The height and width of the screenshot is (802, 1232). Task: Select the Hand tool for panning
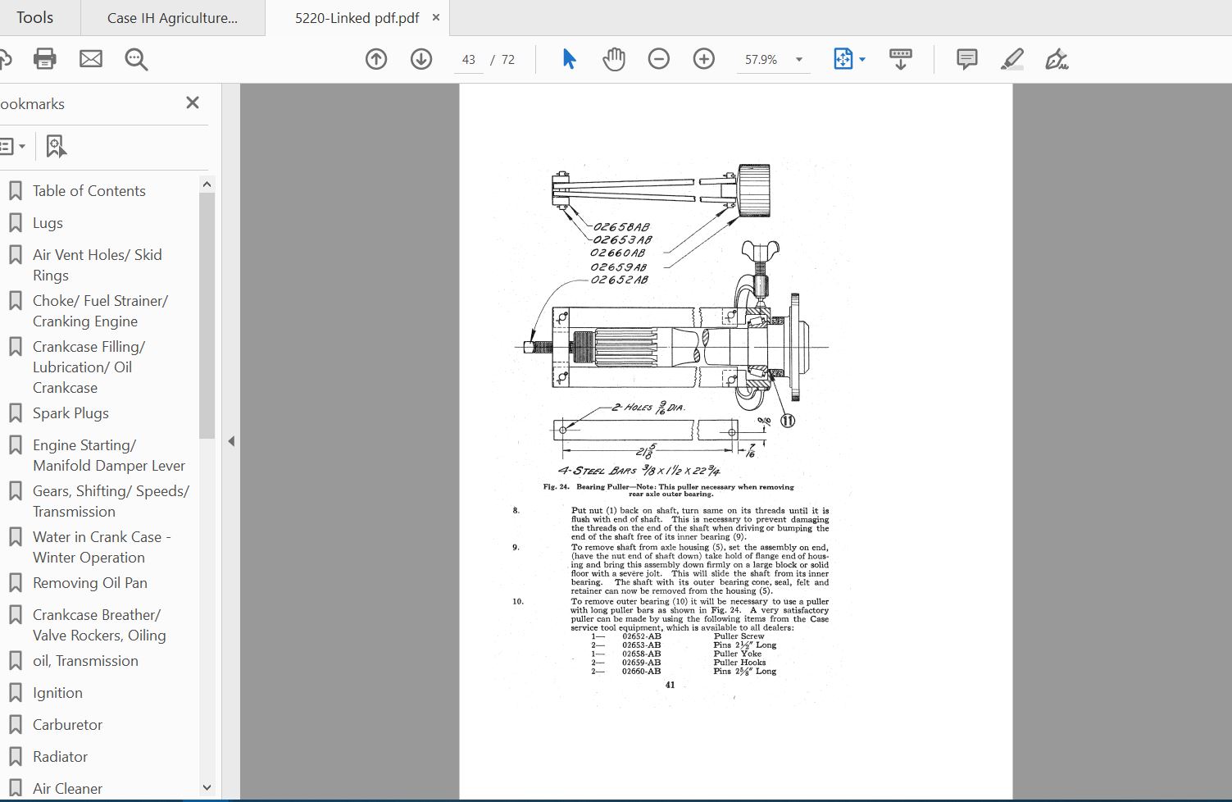click(613, 58)
